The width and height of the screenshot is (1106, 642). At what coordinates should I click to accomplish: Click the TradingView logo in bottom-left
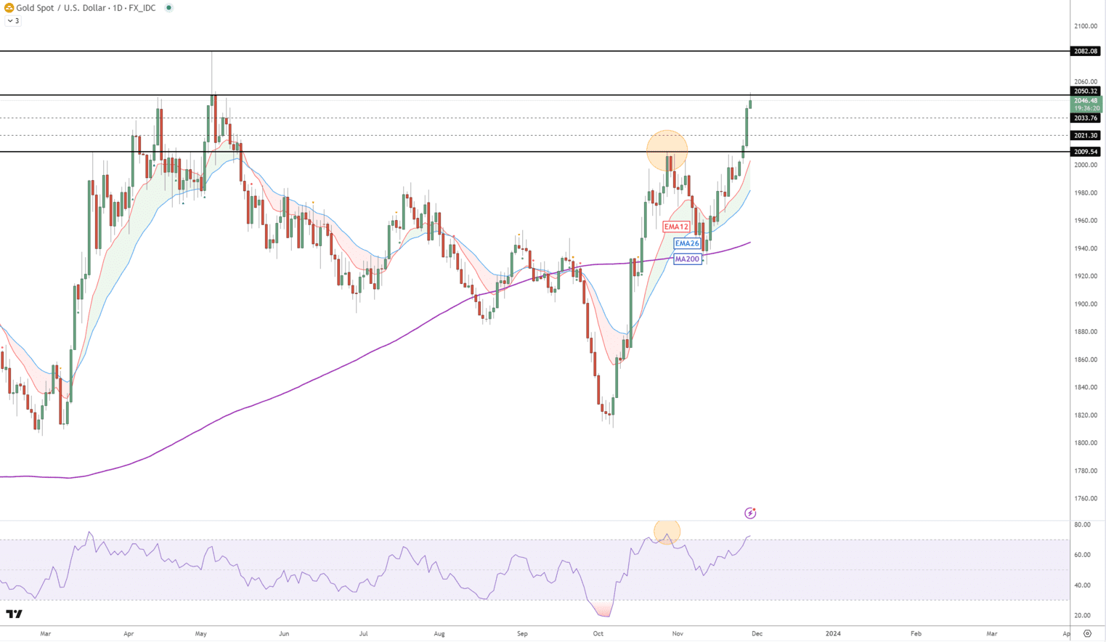coord(14,614)
